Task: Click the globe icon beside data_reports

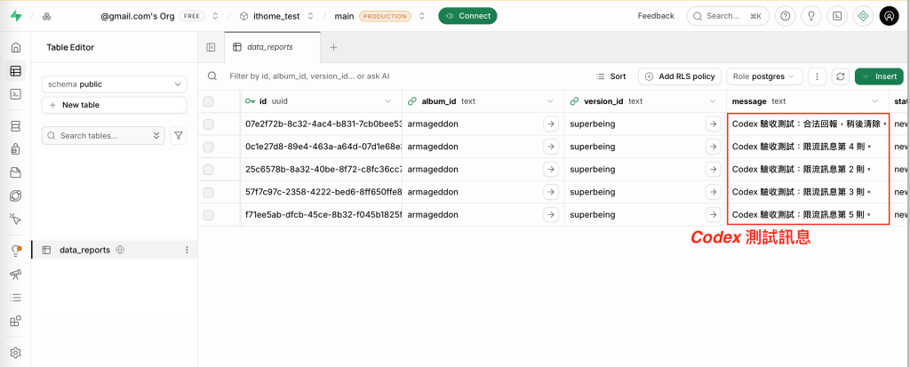Action: (120, 250)
